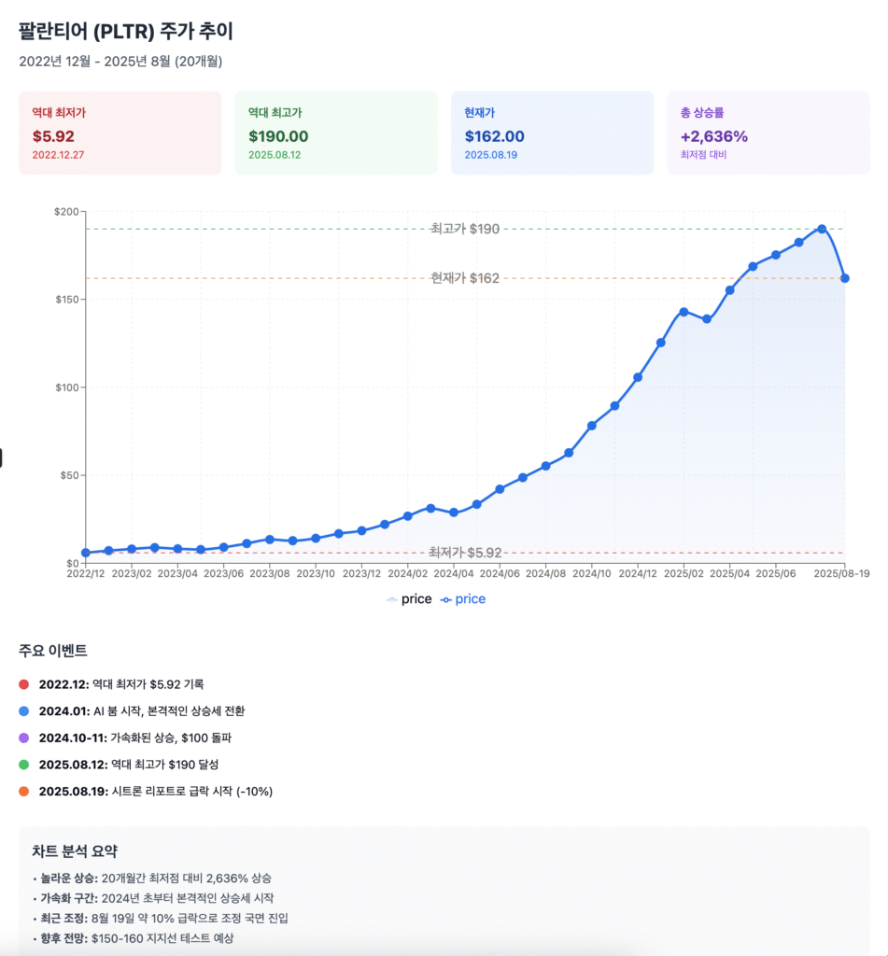Click the 2025/08-19 x-axis label

click(x=841, y=574)
